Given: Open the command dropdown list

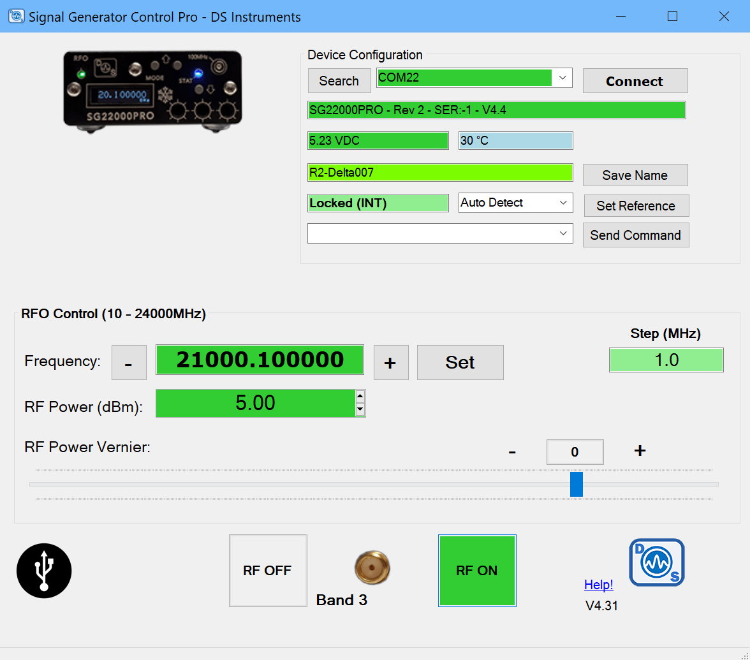Looking at the screenshot, I should click(x=563, y=233).
